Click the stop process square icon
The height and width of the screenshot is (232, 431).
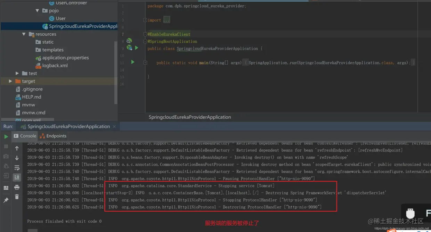coord(6,147)
